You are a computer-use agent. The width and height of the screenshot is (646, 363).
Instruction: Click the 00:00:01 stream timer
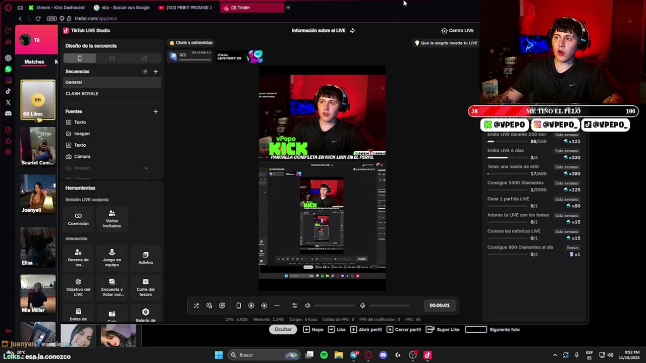point(440,306)
